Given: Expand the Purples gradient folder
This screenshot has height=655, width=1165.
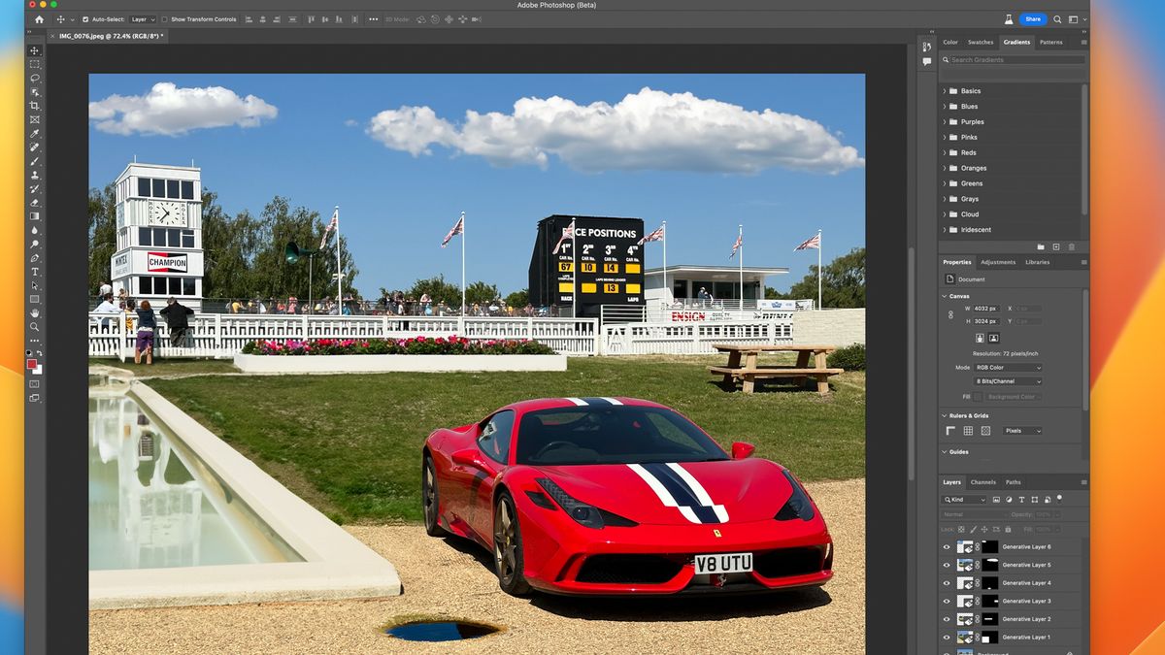Looking at the screenshot, I should (944, 122).
